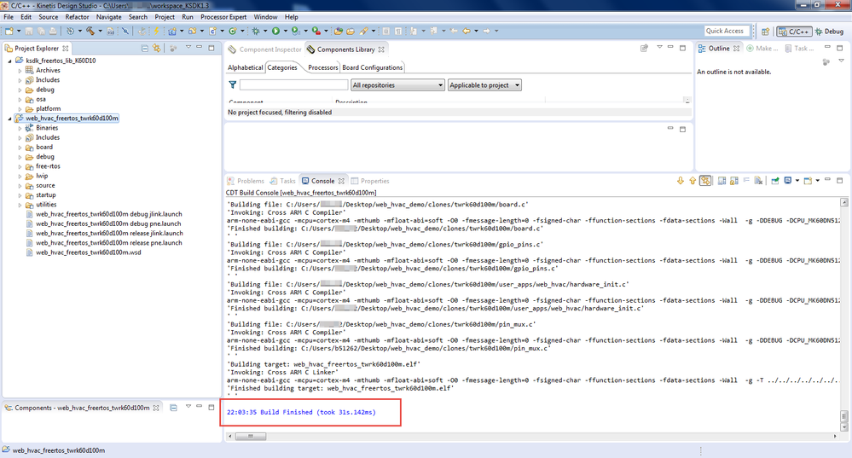Switch to the Debug perspective
This screenshot has height=458, width=852.
[829, 32]
